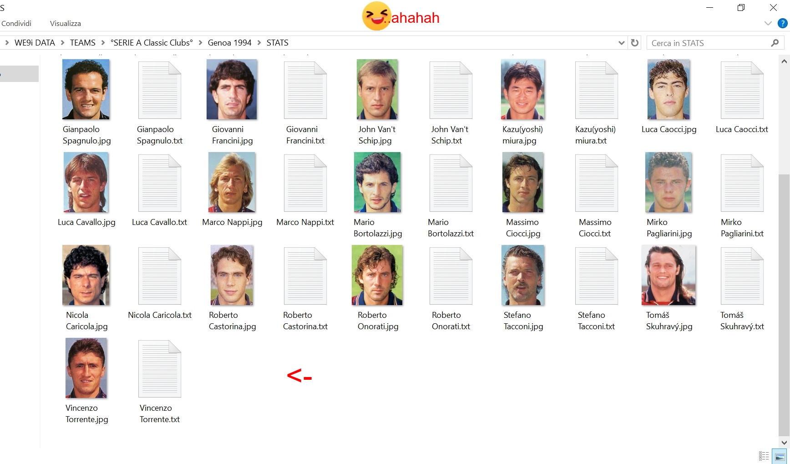Open the blue Help question mark icon

783,23
